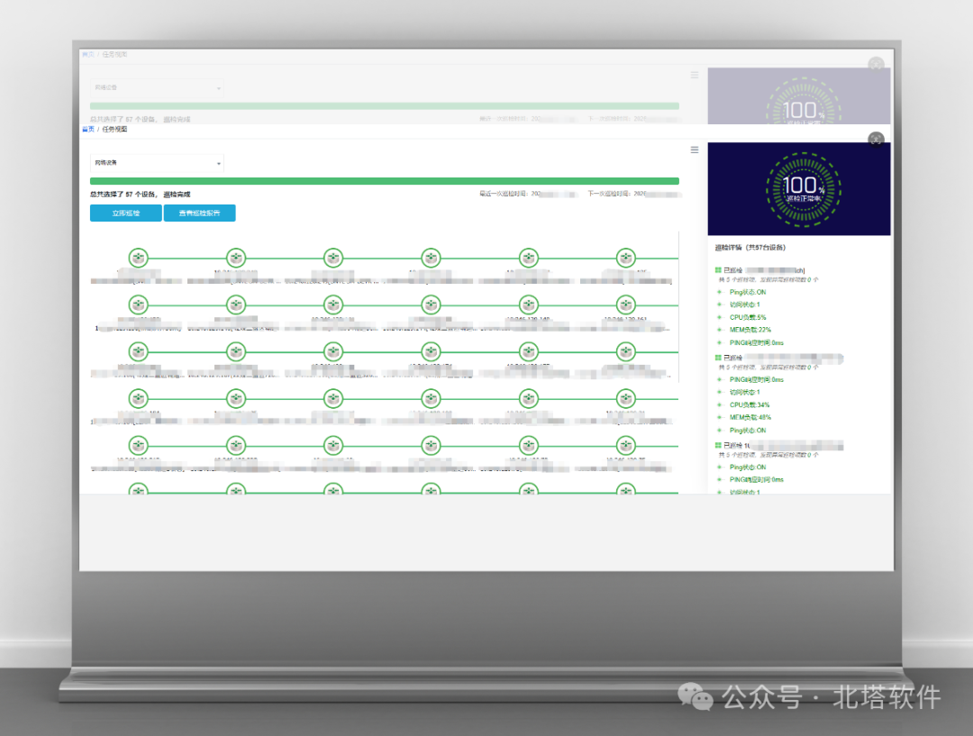Open the hamburger menu icon near progress bar
This screenshot has height=736, width=973.
(695, 150)
